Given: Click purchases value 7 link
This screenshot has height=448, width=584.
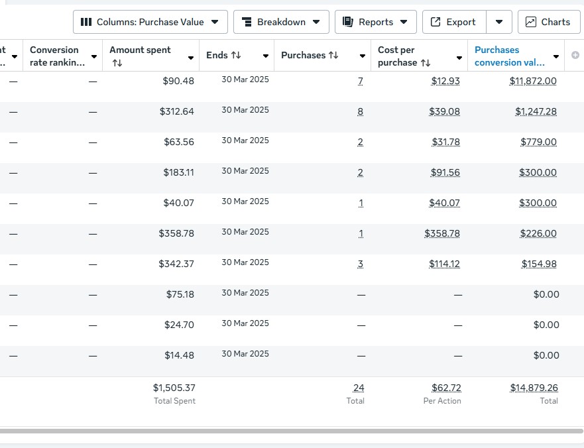Looking at the screenshot, I should 360,82.
